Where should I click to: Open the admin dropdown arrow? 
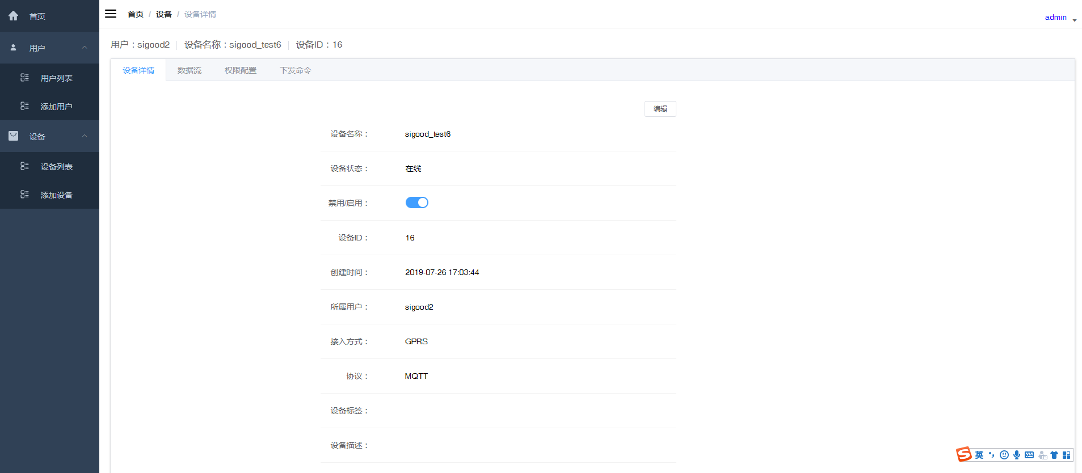click(1074, 20)
